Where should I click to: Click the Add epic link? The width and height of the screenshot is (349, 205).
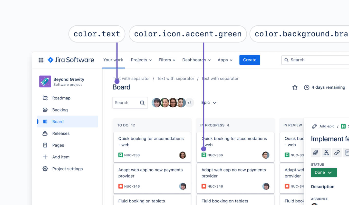tap(326, 126)
